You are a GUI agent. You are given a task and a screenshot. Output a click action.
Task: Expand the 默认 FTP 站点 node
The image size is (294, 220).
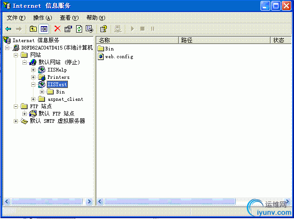pos(25,114)
